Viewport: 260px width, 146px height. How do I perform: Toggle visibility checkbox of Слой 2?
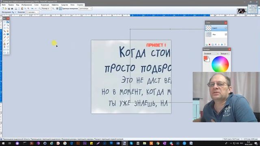[x=226, y=28]
